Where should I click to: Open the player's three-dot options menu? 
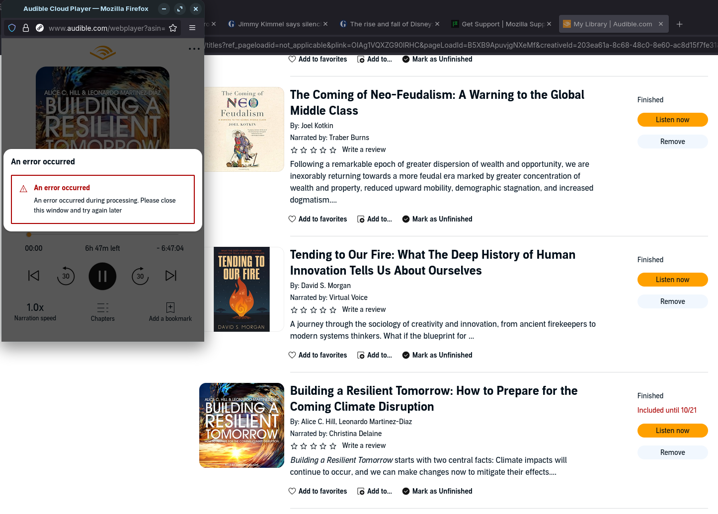pos(194,49)
